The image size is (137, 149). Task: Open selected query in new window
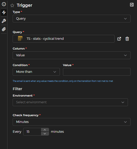(119, 39)
